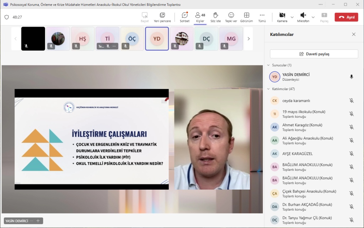The height and width of the screenshot is (228, 364).
Task: Open microphone options dropdown arrow
Action: pos(313,17)
